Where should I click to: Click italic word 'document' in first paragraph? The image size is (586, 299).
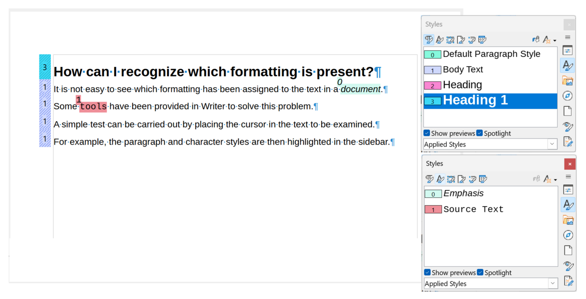coord(361,89)
